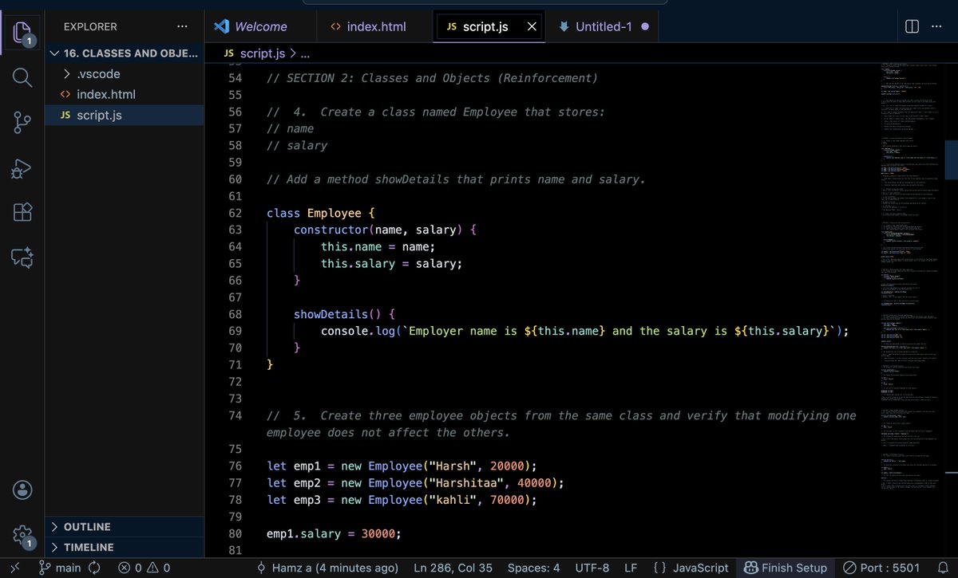
Task: Expand the TIMELINE section
Action: pos(124,547)
